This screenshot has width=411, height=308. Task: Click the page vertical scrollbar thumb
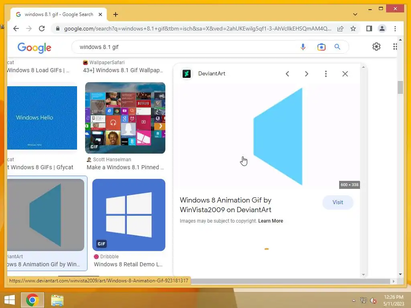point(400,87)
